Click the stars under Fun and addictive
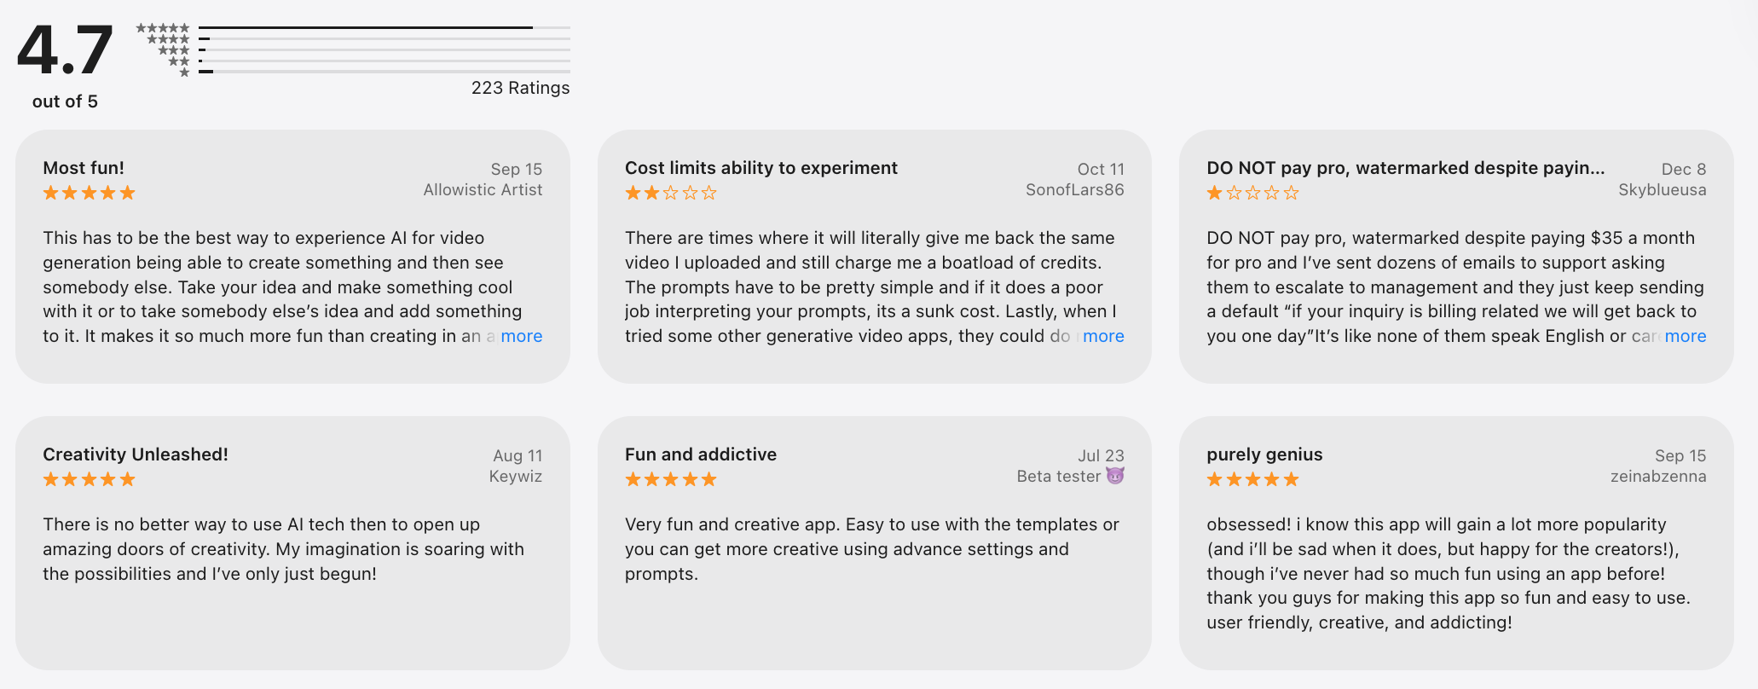The width and height of the screenshot is (1758, 689). (x=671, y=479)
